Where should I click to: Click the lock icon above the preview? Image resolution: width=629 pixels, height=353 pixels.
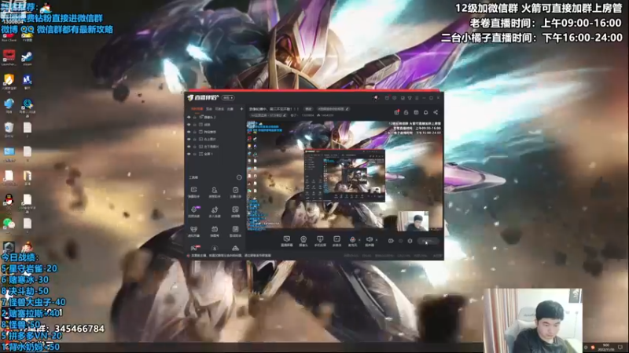pyautogui.click(x=406, y=112)
